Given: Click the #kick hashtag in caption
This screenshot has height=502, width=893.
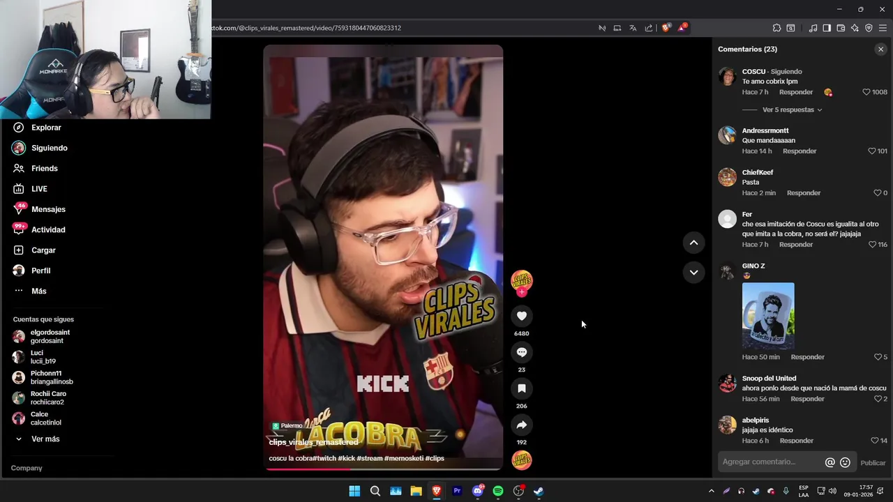Looking at the screenshot, I should 346,458.
